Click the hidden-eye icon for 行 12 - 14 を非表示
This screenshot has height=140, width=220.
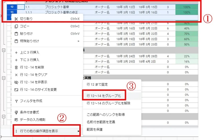coord(16,82)
